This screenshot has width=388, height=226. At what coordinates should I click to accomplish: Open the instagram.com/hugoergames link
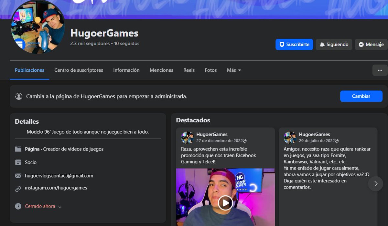tap(56, 188)
